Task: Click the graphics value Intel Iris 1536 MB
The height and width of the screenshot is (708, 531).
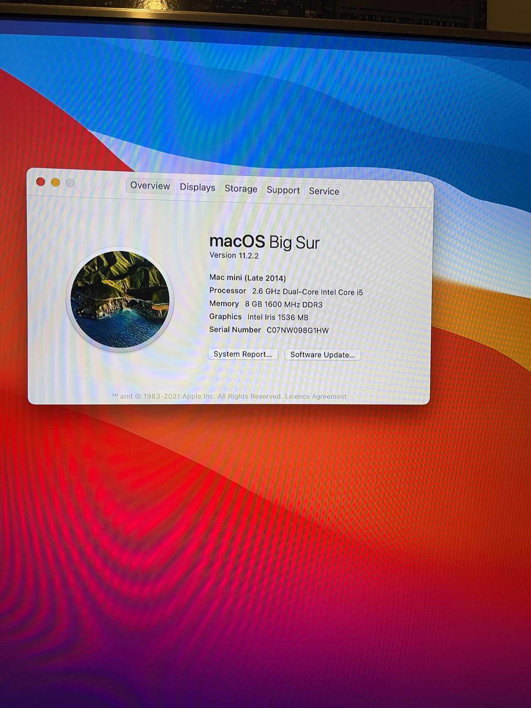Action: (278, 317)
